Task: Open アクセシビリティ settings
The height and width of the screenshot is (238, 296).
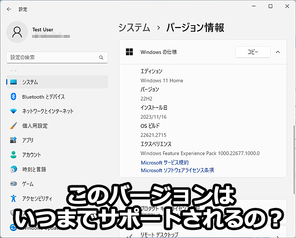Action: pyautogui.click(x=37, y=198)
